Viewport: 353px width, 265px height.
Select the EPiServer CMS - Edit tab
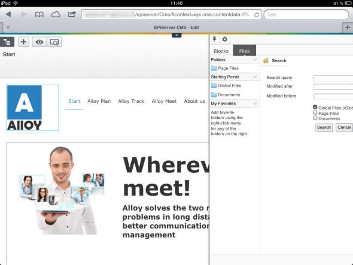tap(176, 28)
